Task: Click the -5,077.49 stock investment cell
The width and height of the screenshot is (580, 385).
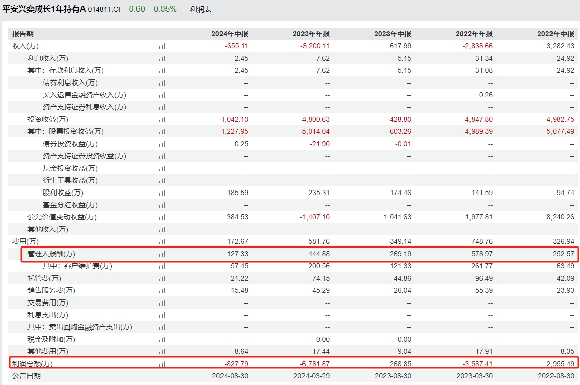Action: (x=559, y=131)
